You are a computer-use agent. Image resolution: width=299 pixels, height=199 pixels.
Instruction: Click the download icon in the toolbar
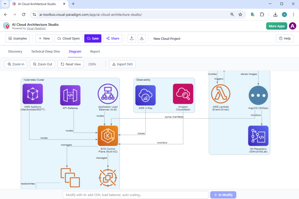coord(142,38)
